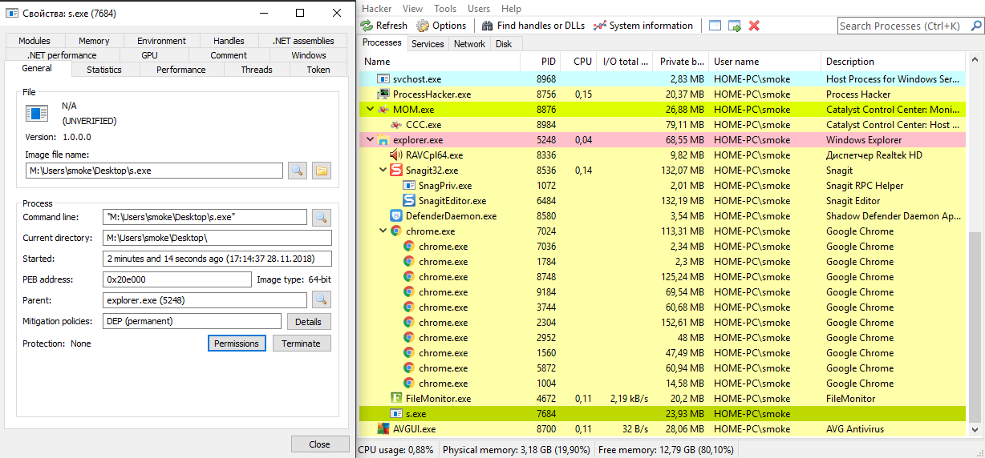Click the red X find-window-and-kill icon
Screen dimensions: 985x458
coord(754,26)
